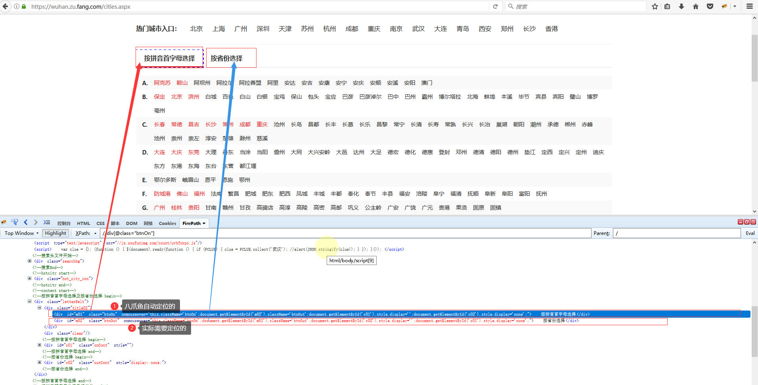Expand the div class hot_city_con node
758x385 pixels.
pyautogui.click(x=29, y=278)
